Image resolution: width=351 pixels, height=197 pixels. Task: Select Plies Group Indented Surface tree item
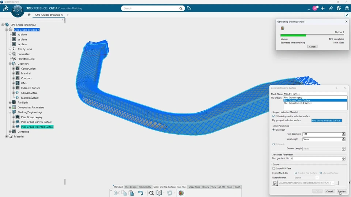[37, 127]
